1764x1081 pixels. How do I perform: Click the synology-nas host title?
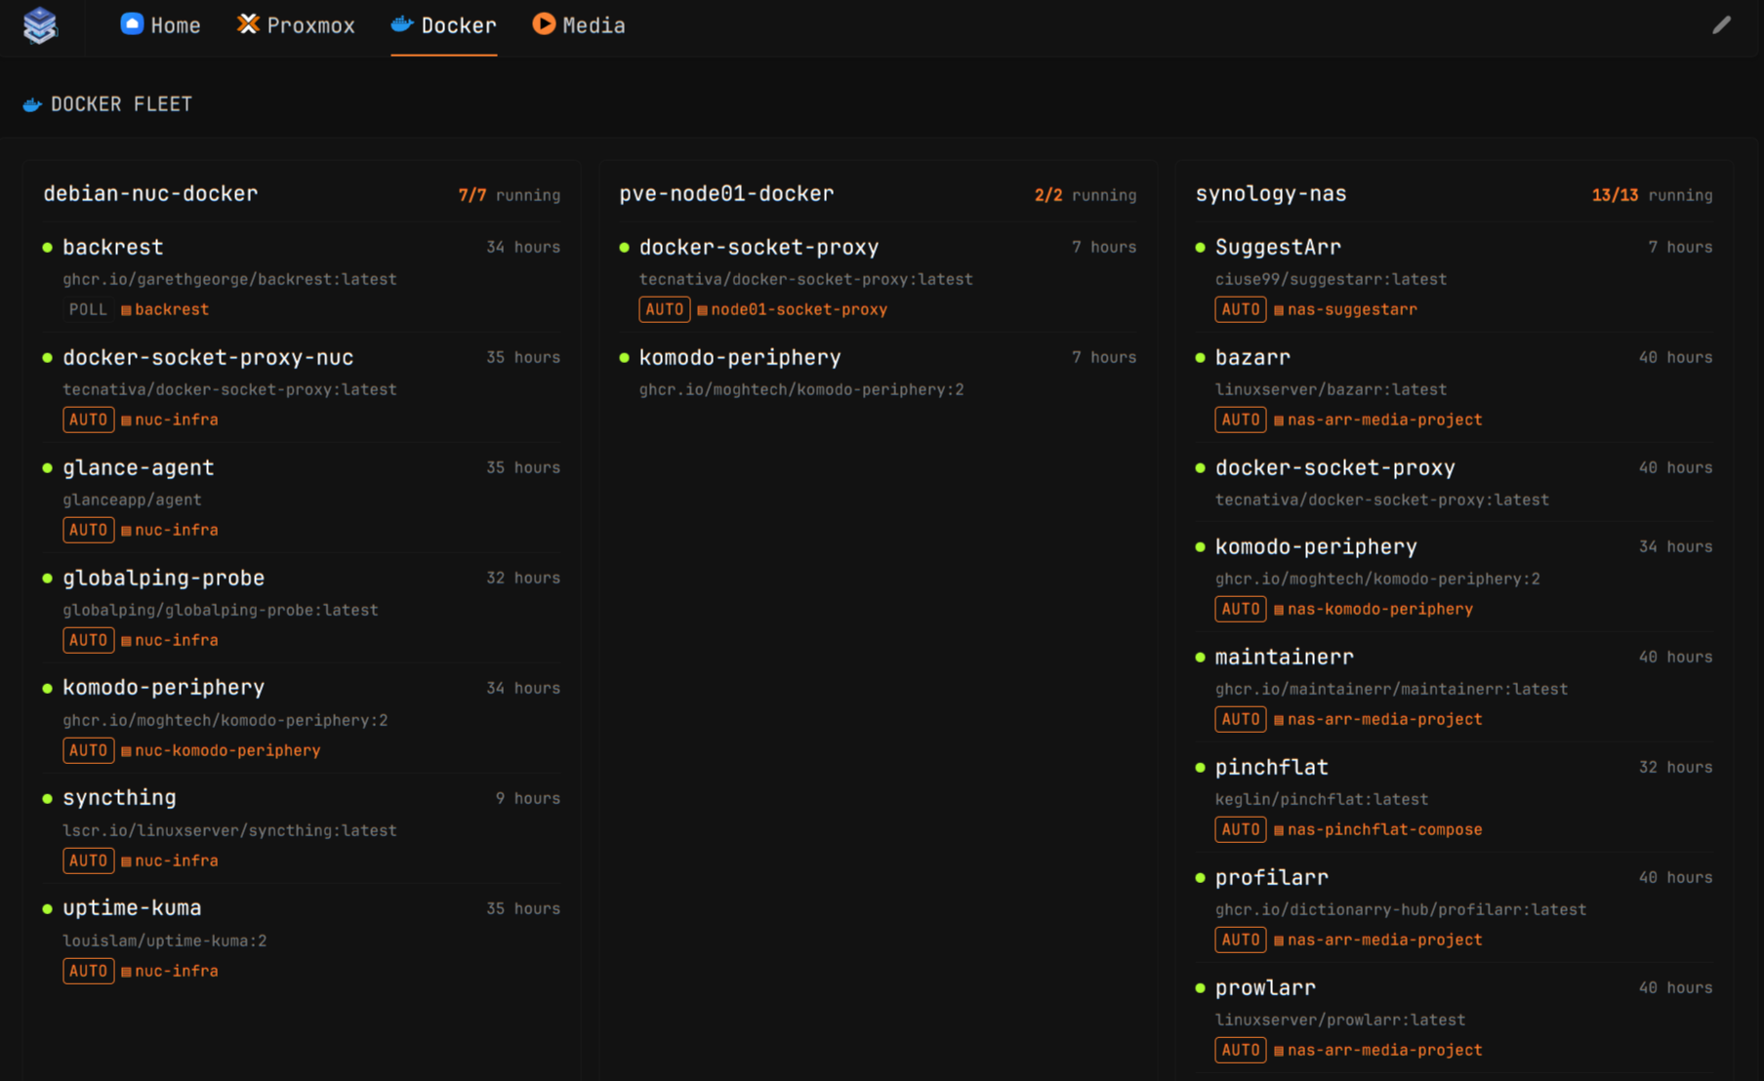coord(1271,193)
